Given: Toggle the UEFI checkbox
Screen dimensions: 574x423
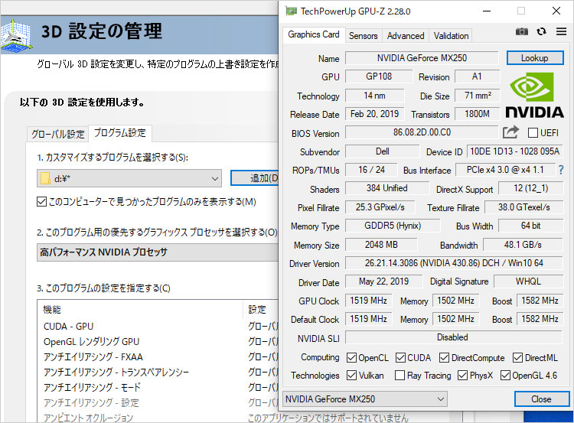Looking at the screenshot, I should click(x=533, y=133).
